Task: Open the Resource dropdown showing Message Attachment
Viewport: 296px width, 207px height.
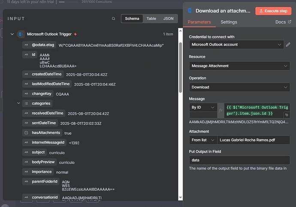Action: pos(239,66)
